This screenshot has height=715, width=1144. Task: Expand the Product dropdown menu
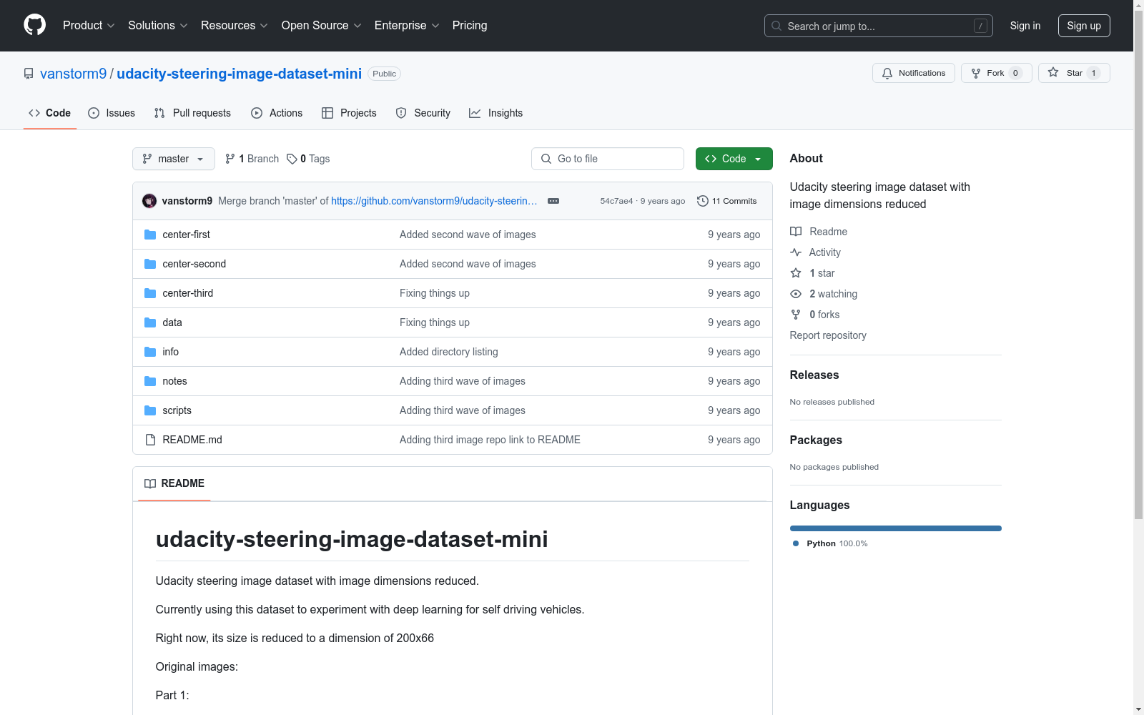click(x=89, y=25)
